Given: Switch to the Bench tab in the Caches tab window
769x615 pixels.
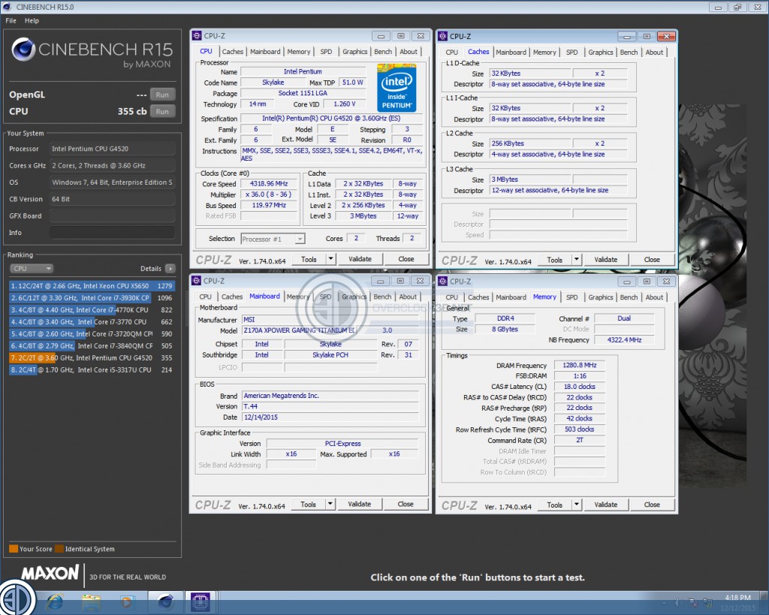Looking at the screenshot, I should tap(629, 52).
